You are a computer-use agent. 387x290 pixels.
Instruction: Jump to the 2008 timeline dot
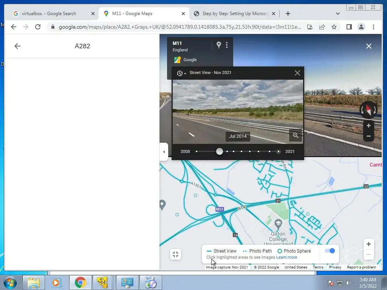tap(197, 151)
